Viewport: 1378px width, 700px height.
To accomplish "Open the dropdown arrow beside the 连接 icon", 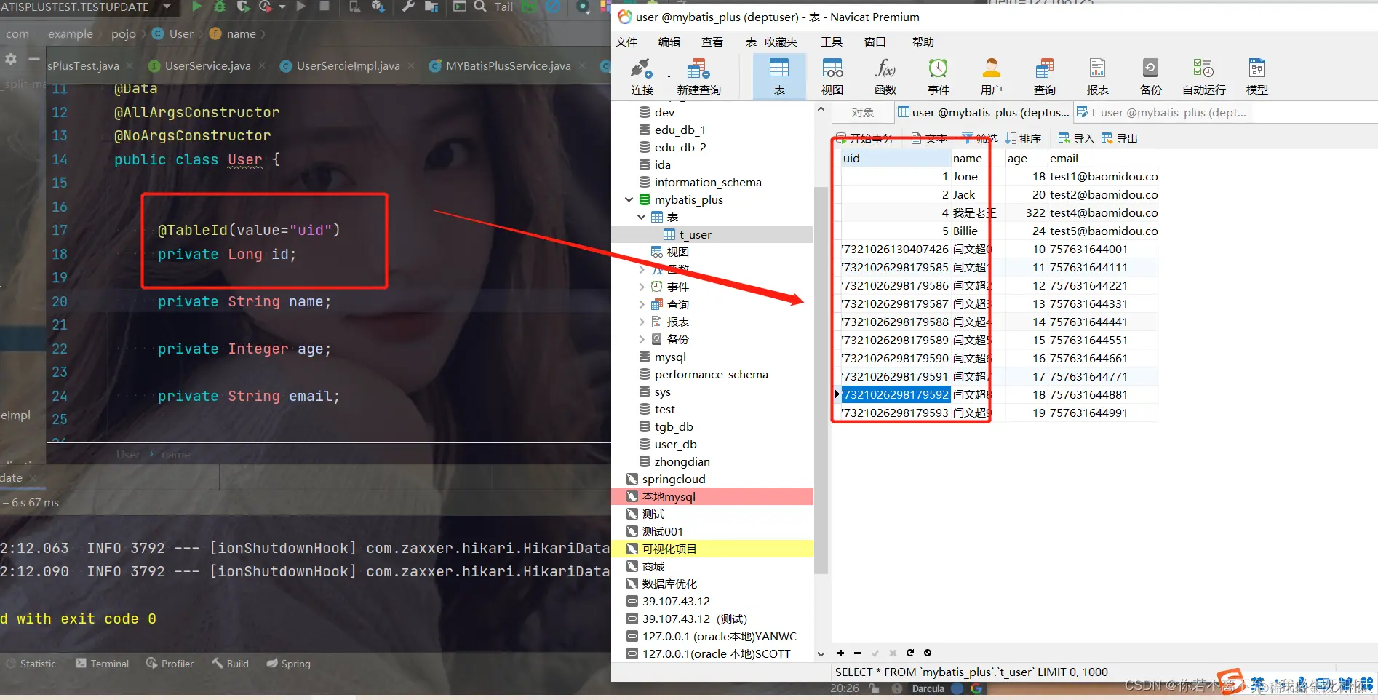I will pos(669,76).
